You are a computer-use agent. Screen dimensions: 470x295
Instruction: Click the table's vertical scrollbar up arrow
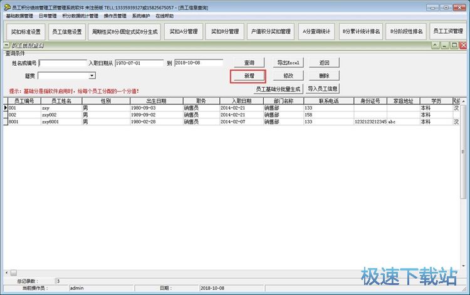pos(463,101)
